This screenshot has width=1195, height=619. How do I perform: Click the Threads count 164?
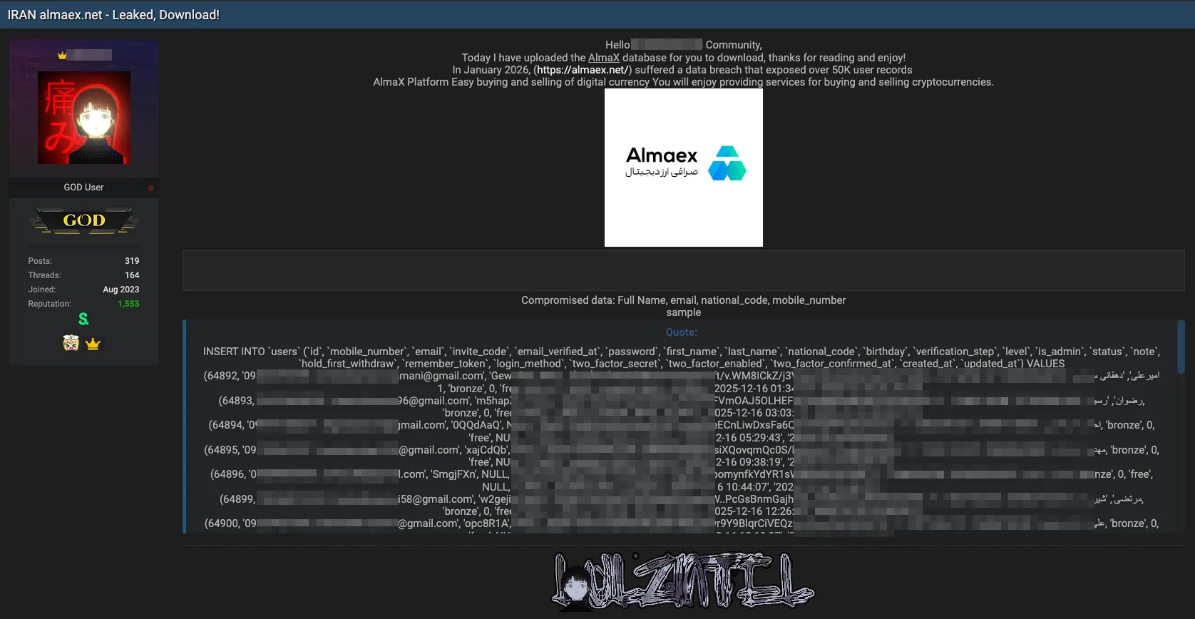coord(132,275)
